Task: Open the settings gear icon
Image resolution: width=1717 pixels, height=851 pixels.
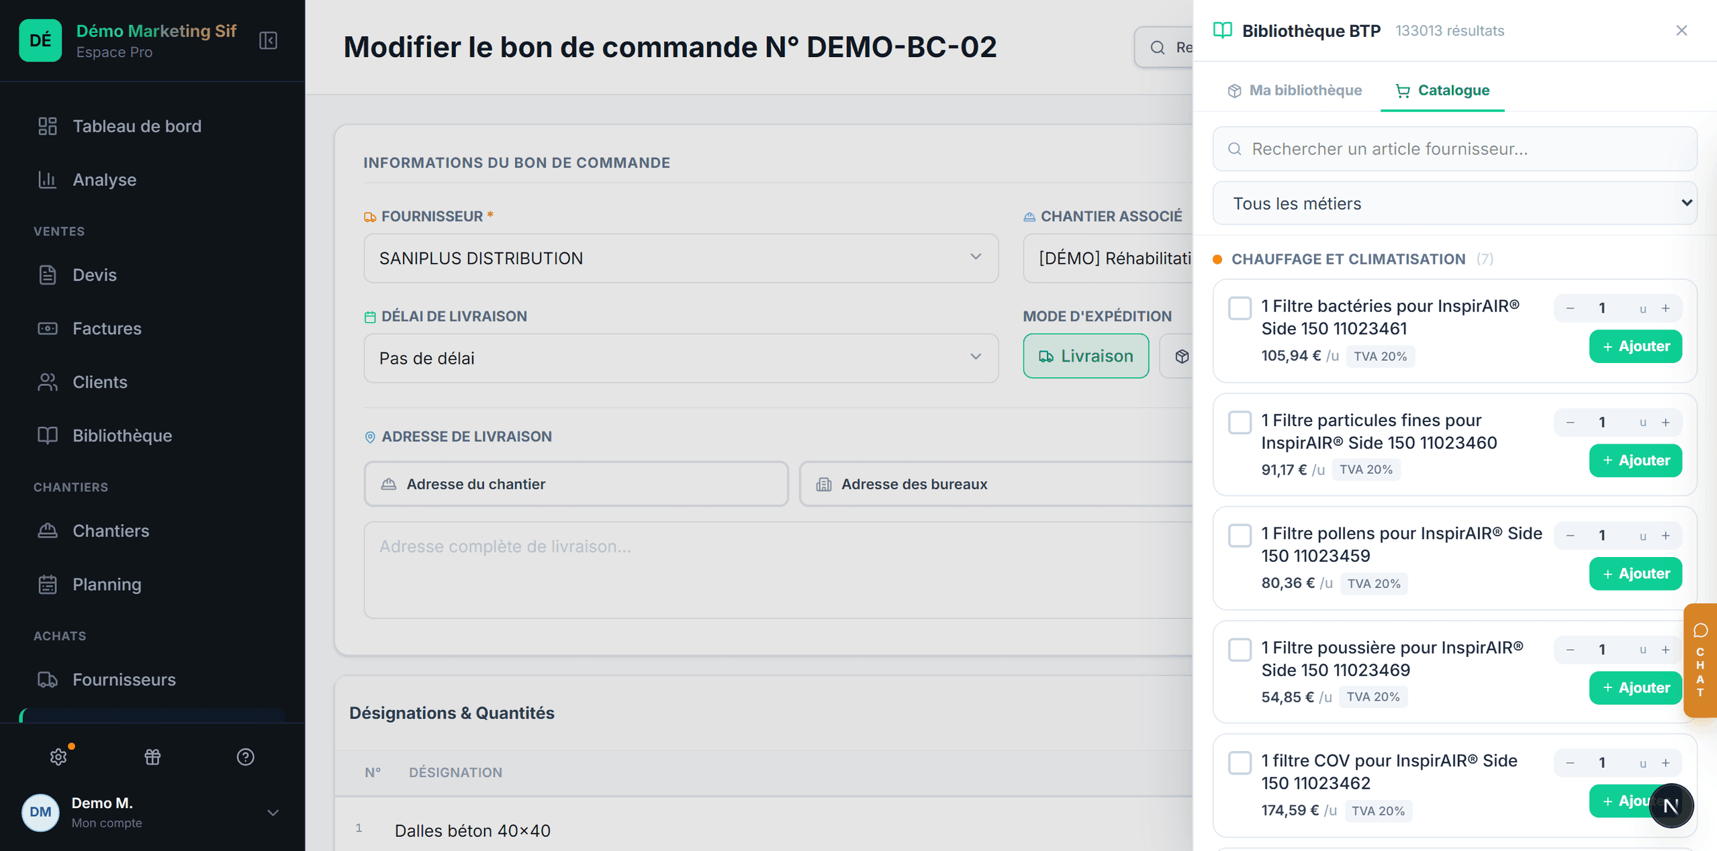Action: coord(58,756)
